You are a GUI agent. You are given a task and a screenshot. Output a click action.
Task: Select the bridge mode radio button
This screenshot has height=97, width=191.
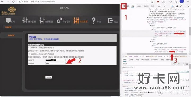(29, 48)
